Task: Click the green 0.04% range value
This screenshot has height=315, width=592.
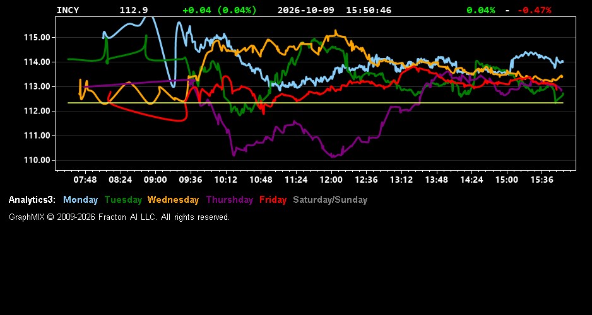Action: 481,10
